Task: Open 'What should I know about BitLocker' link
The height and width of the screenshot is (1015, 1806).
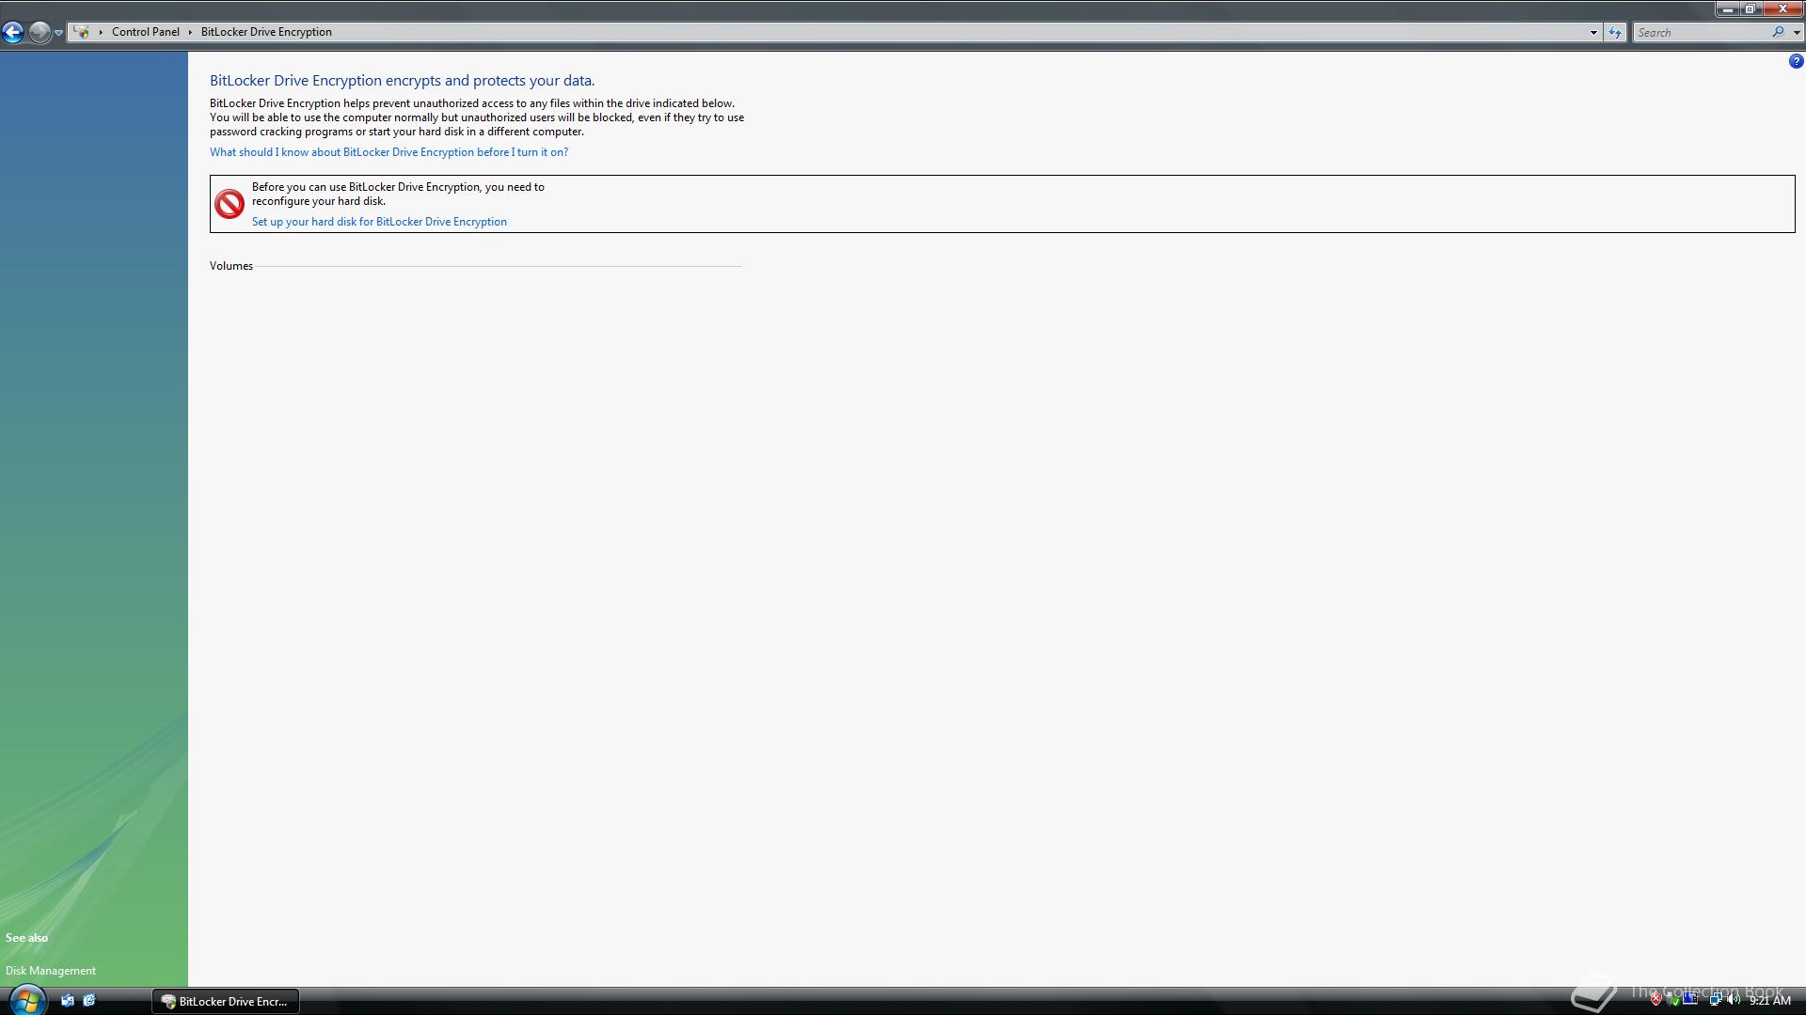Action: pyautogui.click(x=388, y=152)
